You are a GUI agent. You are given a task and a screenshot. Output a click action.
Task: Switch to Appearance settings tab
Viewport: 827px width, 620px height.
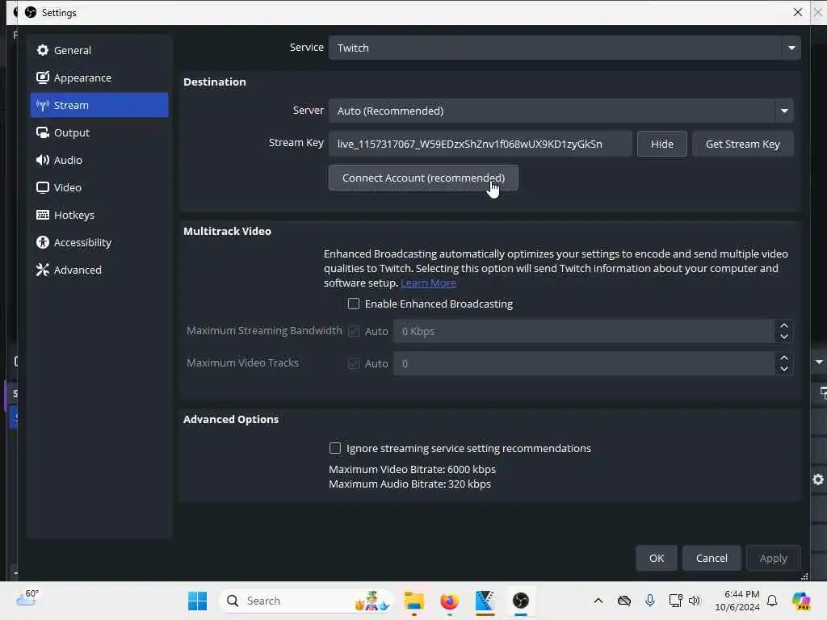(x=99, y=77)
